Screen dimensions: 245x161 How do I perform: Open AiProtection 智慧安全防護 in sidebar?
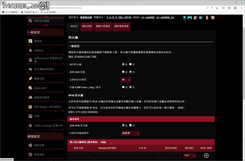(x=46, y=60)
